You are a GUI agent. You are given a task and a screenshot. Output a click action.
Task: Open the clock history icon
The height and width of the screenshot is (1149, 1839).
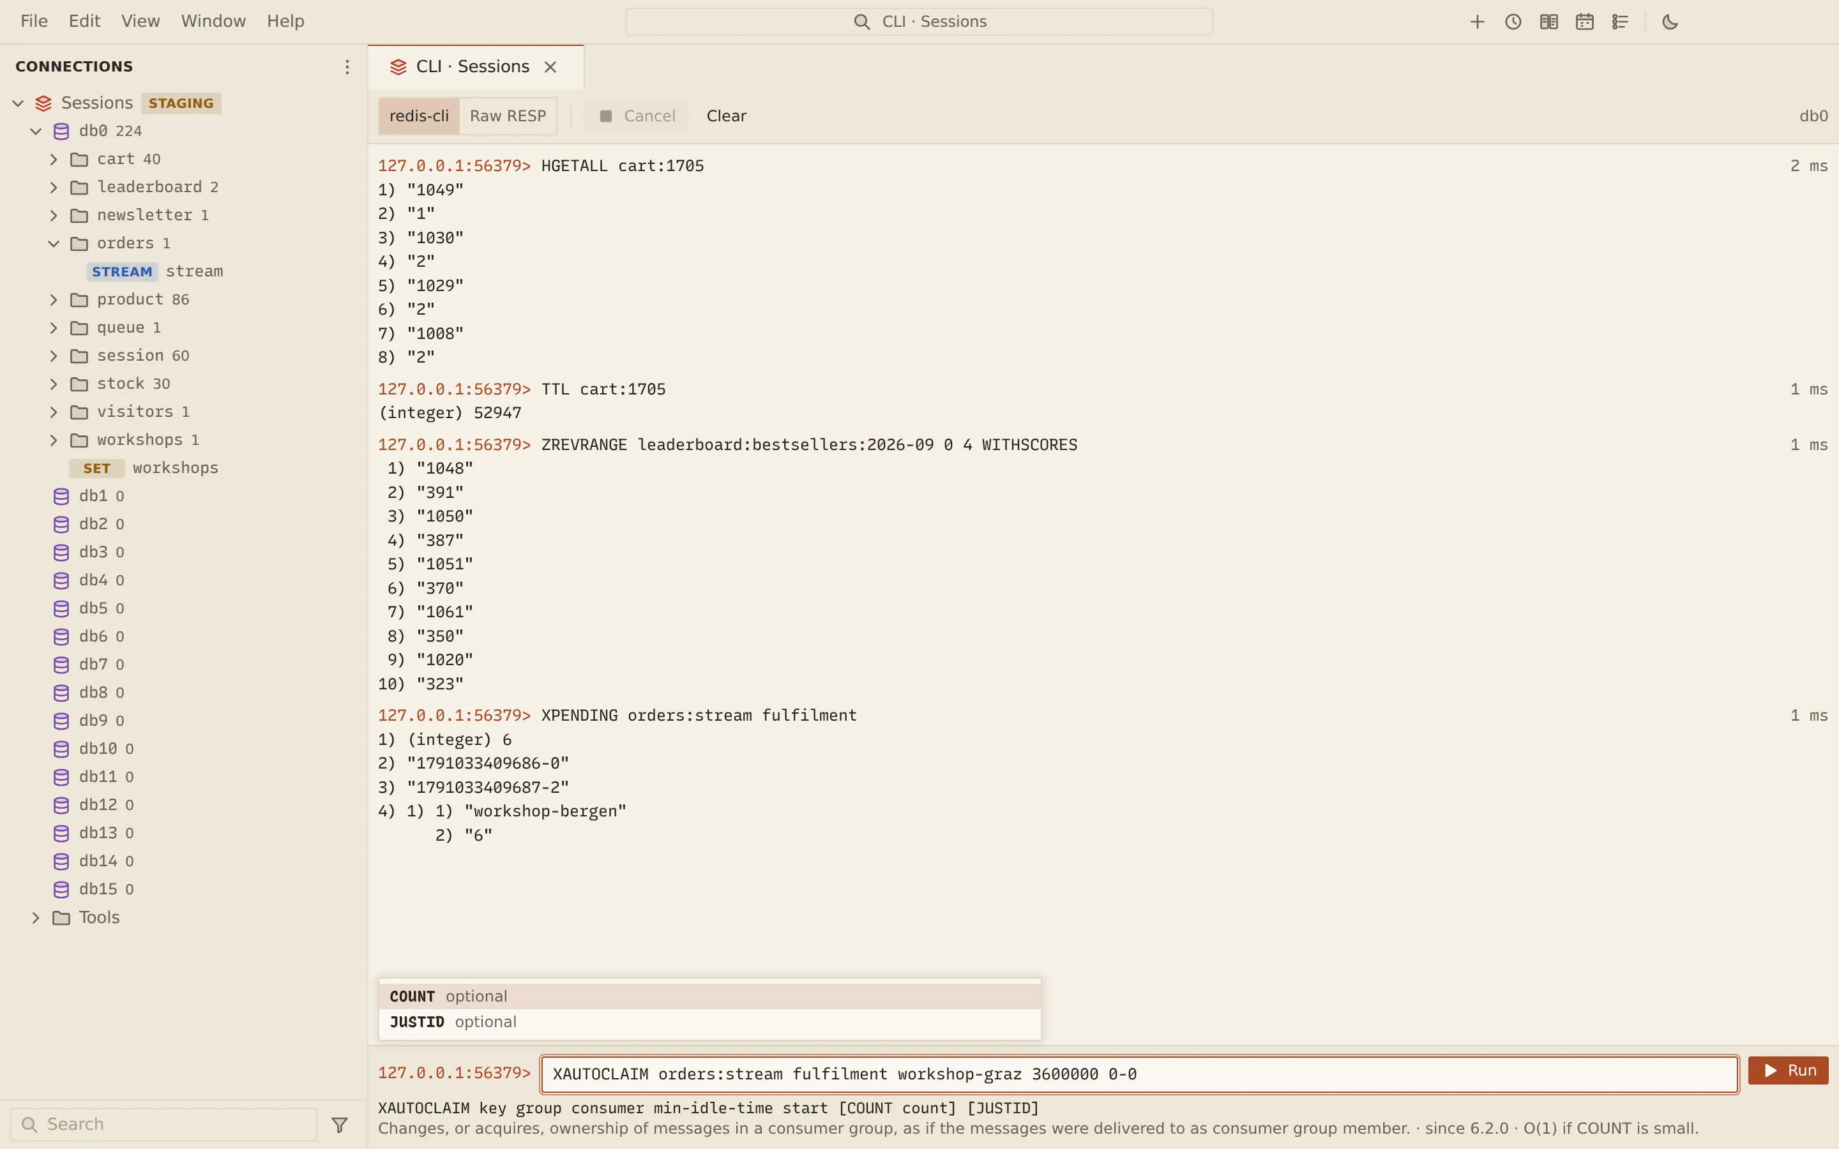click(x=1512, y=22)
